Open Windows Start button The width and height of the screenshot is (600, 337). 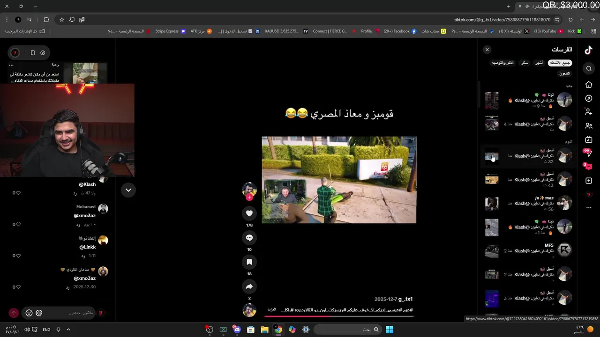390,330
